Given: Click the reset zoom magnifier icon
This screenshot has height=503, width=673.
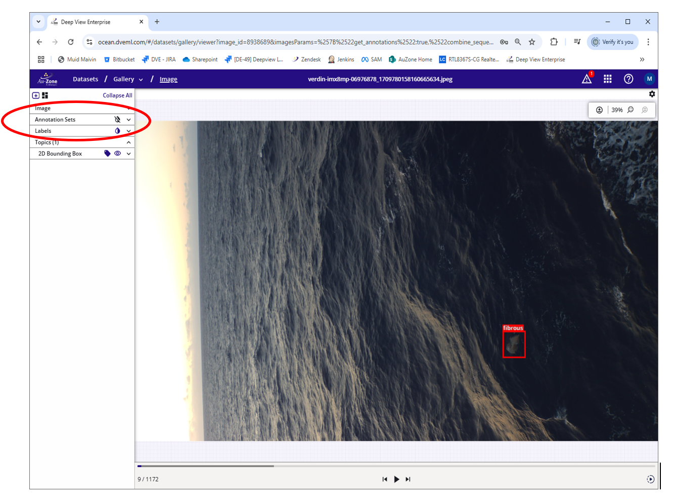Looking at the screenshot, I should click(x=645, y=110).
